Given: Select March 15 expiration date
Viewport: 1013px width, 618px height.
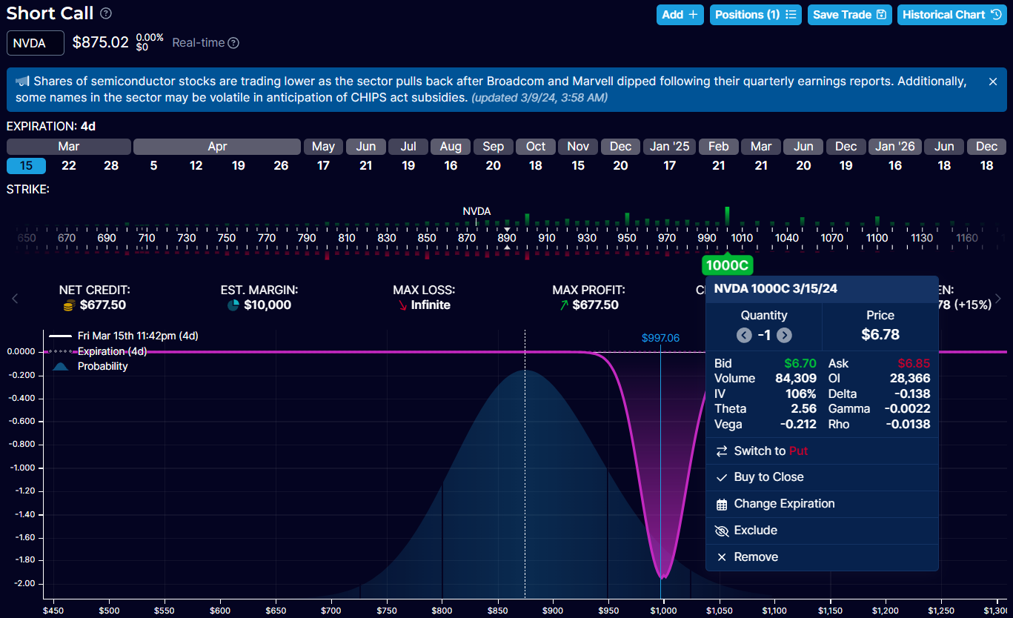Looking at the screenshot, I should (26, 166).
